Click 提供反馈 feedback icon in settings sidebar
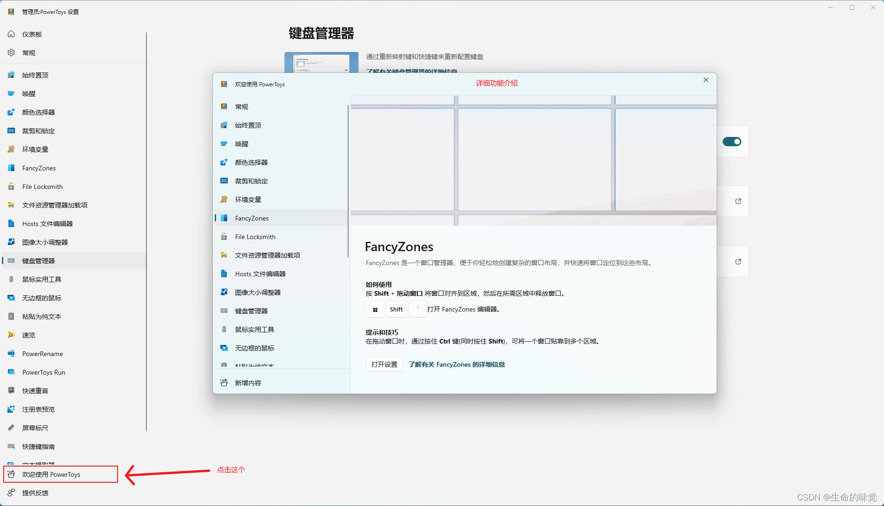 pyautogui.click(x=11, y=493)
